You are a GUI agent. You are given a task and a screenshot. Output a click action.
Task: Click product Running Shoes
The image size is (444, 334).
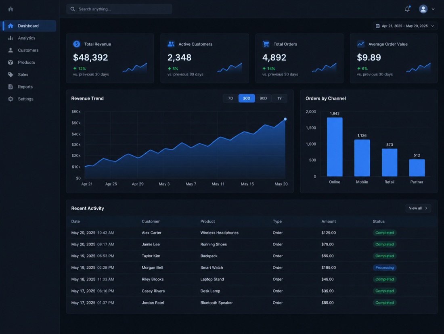[x=214, y=244]
